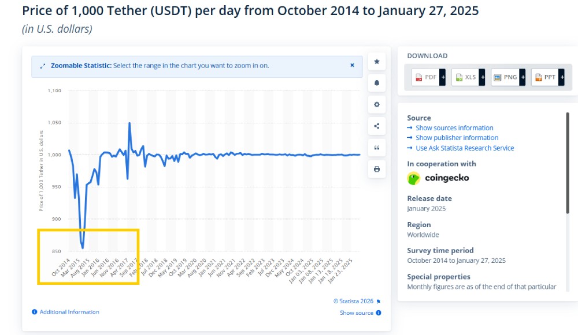Click the quotation cite icon
578x335 pixels.
[377, 148]
